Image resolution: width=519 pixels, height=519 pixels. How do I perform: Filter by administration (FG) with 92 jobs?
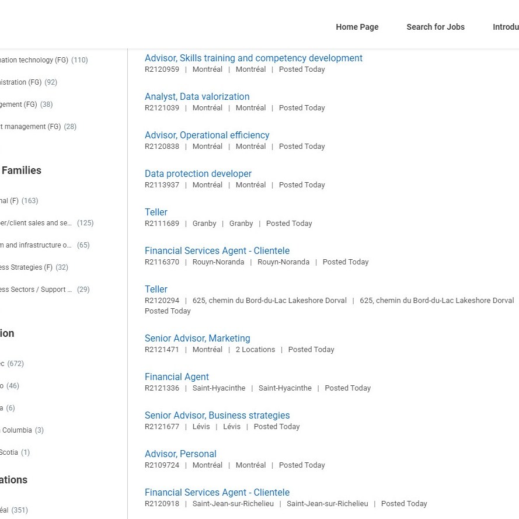[23, 82]
